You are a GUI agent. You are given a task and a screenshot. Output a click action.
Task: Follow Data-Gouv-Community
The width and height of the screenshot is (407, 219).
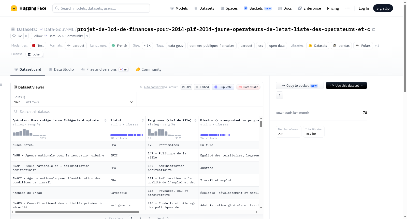(x=58, y=36)
